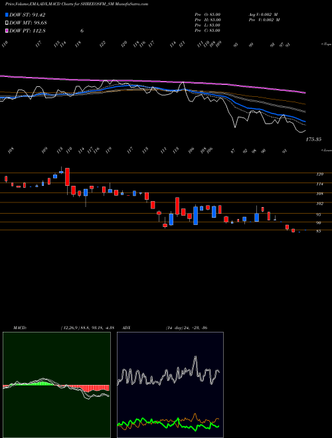Viewport: 332px width, 438px height.
Task: Click the 'Pre V: 0.002 M' volume text
Action: coord(264,20)
